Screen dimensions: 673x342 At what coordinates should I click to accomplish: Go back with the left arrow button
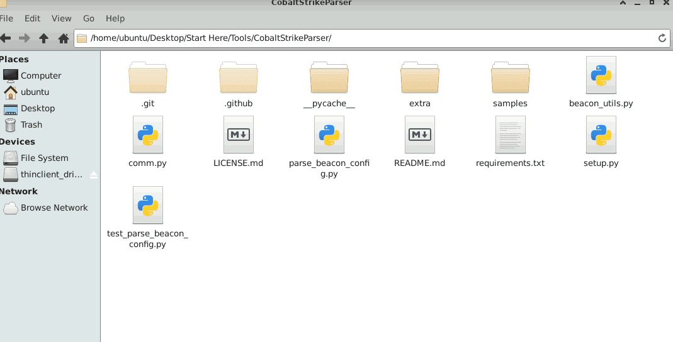click(5, 38)
